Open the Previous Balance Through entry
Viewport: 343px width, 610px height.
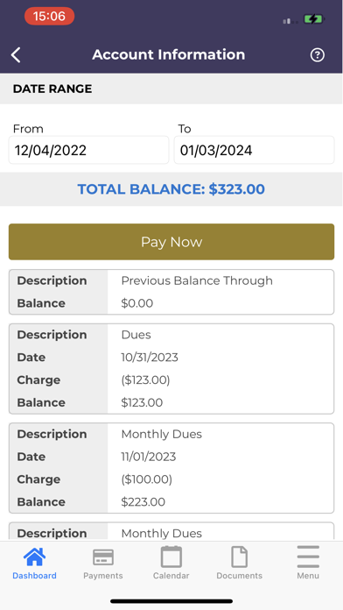[x=171, y=292]
